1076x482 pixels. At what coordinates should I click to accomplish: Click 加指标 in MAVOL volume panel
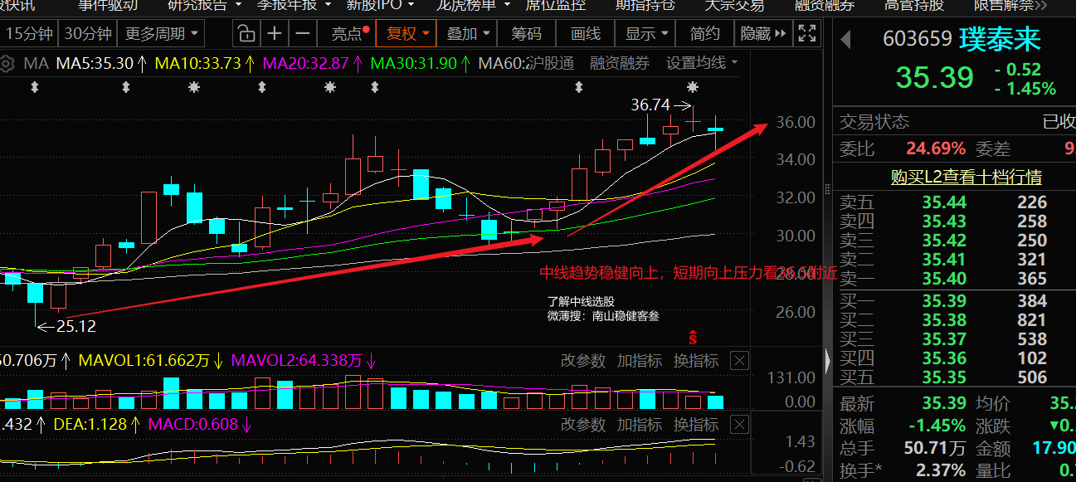pos(640,360)
